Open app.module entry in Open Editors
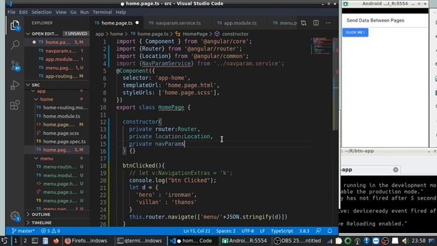The width and height of the screenshot is (437, 246). (61, 59)
